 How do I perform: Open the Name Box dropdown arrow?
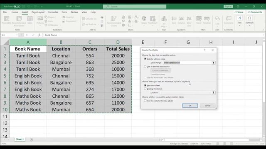click(17, 35)
